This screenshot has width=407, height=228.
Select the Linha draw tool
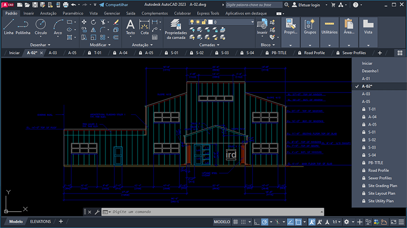point(9,27)
